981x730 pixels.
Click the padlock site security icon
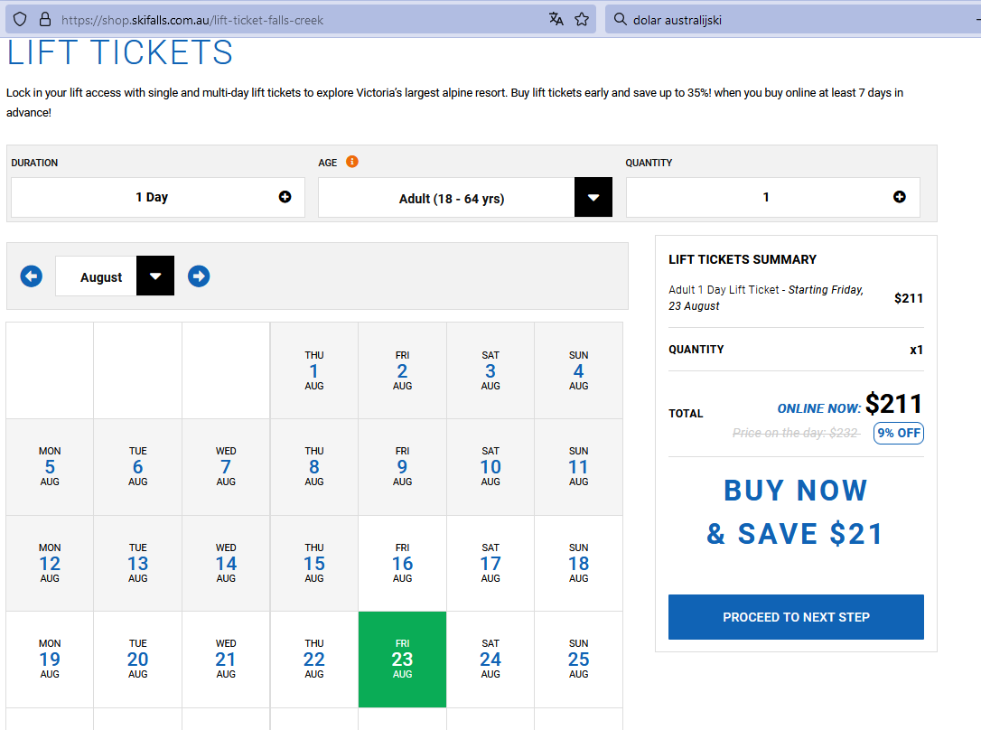point(45,19)
